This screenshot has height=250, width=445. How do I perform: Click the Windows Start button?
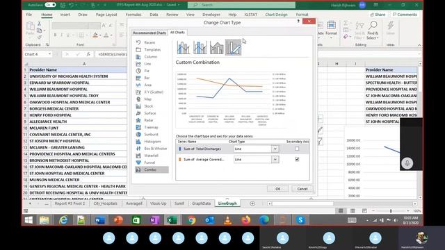(29, 220)
